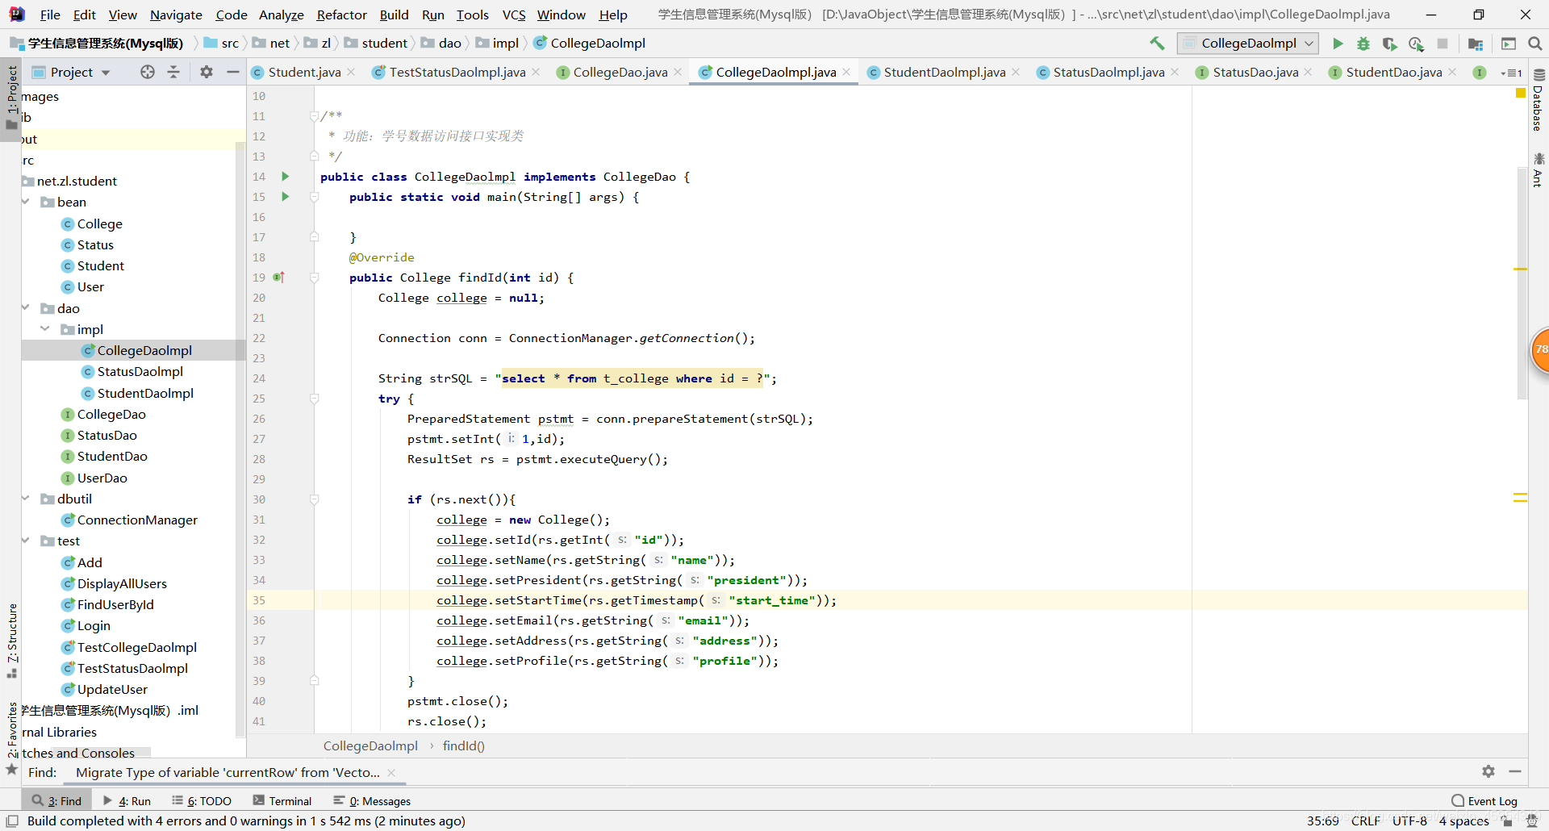Fold the Javadoc comment block
Screen dimensions: 1549x831
(314, 116)
